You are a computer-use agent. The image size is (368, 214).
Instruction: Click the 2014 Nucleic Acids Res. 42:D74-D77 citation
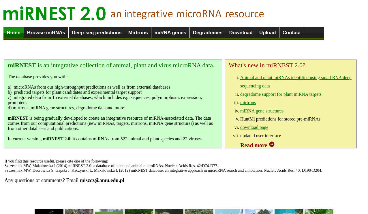coord(111,166)
